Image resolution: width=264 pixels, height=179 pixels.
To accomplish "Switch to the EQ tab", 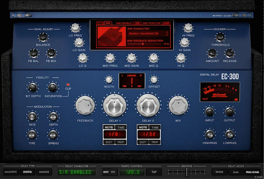I will 100,23.
